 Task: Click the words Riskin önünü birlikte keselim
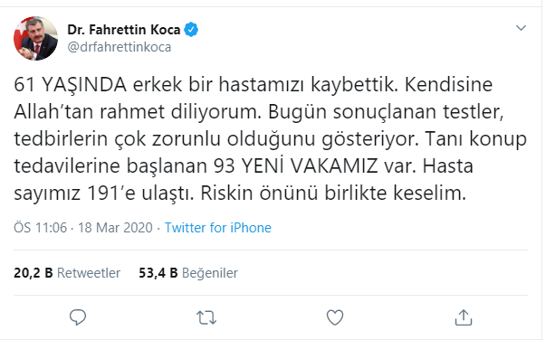333,193
